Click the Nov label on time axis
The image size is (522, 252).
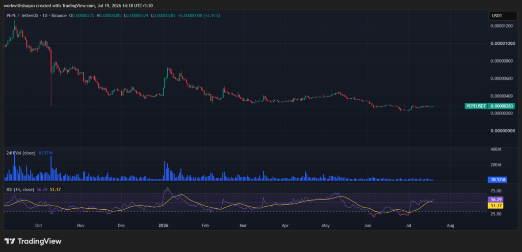coord(81,226)
